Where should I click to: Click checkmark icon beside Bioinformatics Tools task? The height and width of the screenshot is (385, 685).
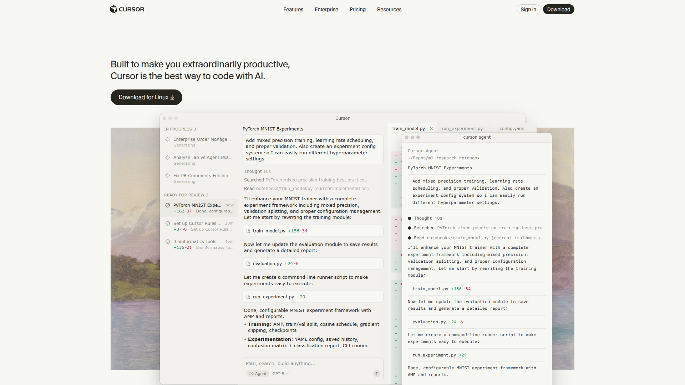pyautogui.click(x=168, y=242)
